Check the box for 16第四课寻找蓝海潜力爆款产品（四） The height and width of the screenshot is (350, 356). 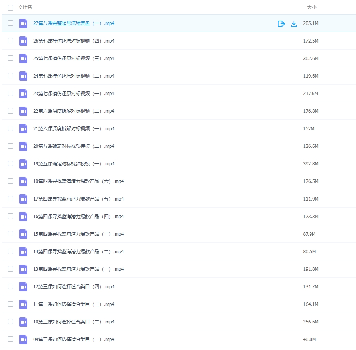tap(11, 216)
